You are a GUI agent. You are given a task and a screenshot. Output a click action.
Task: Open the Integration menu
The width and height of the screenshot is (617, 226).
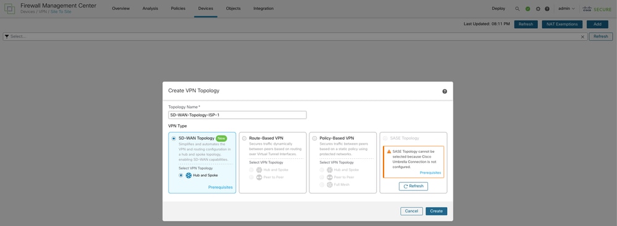264,9
